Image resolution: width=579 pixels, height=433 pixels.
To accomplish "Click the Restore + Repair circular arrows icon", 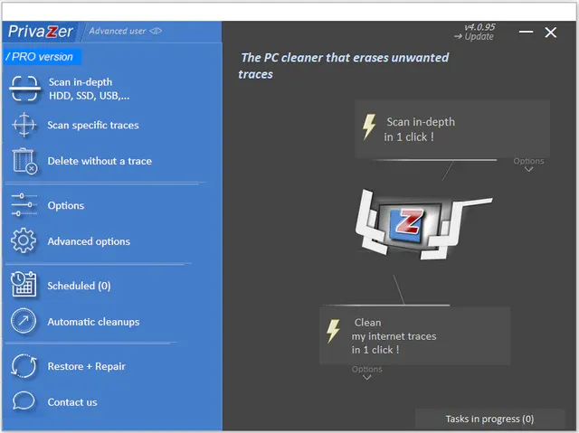I will (24, 366).
